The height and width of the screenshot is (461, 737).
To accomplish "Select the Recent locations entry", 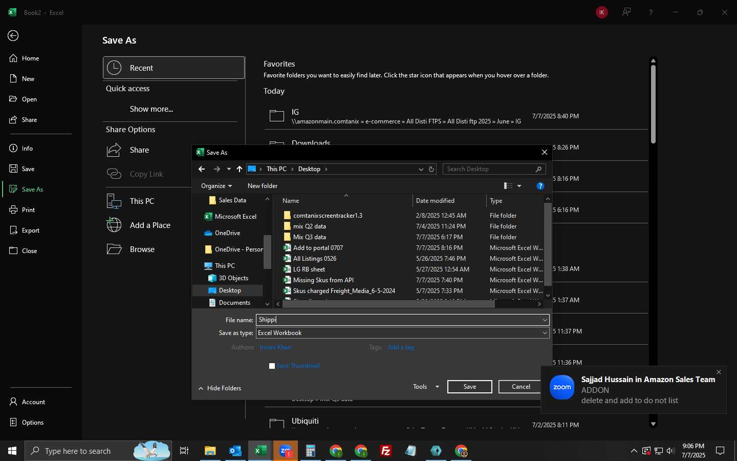I will coord(174,68).
